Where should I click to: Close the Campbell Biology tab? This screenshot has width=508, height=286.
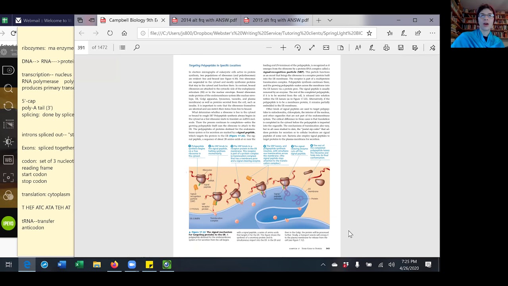click(163, 20)
